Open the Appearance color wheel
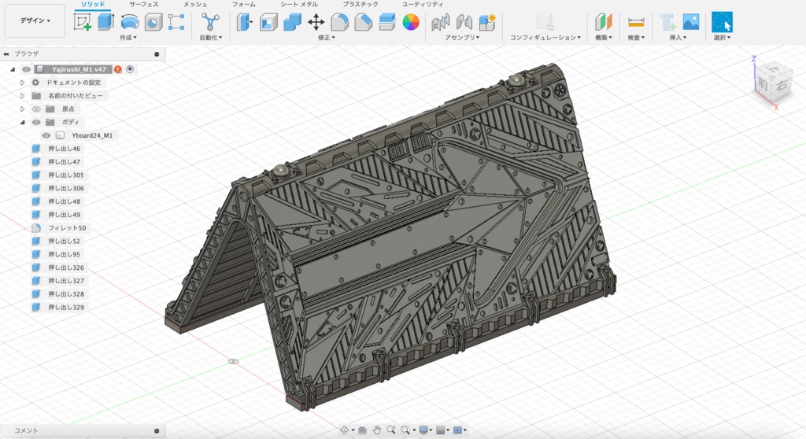 click(x=411, y=22)
